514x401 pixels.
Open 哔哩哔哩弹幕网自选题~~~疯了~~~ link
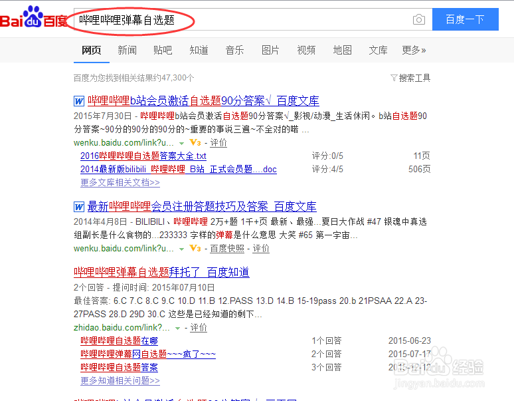click(x=148, y=354)
